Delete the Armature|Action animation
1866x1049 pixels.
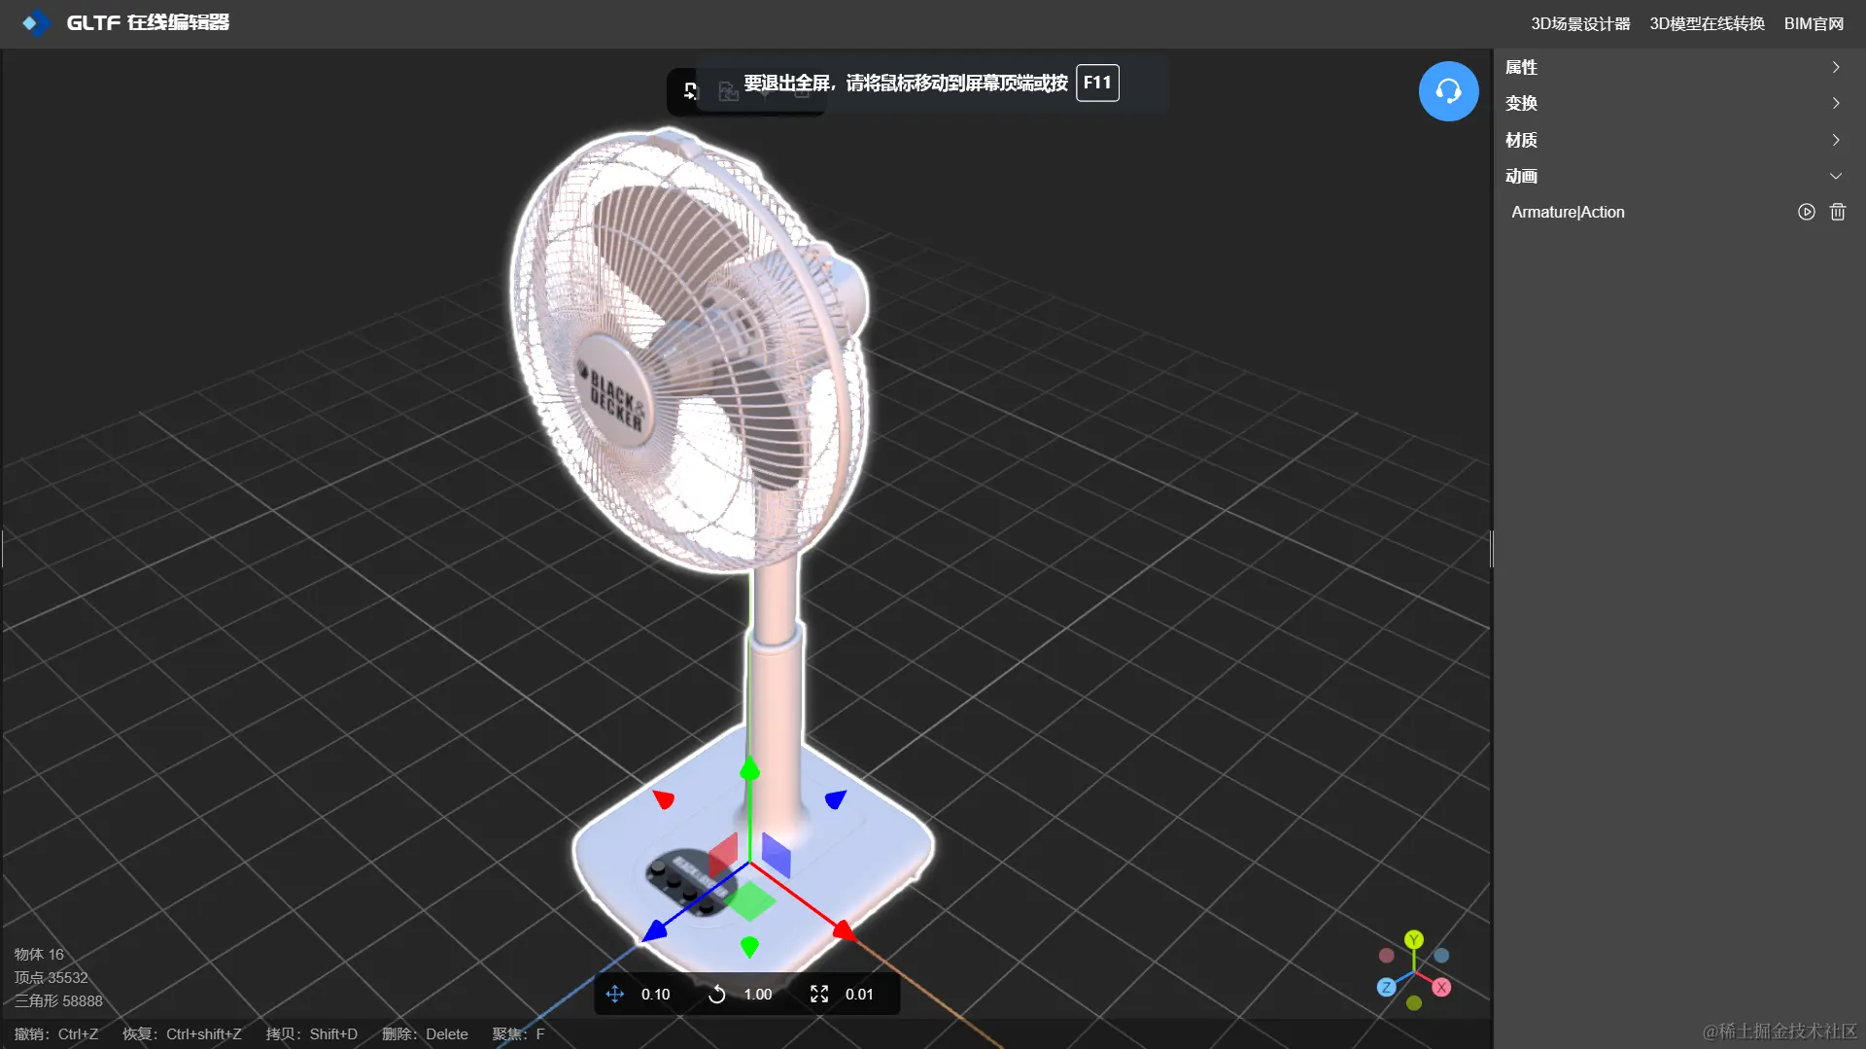click(1837, 212)
